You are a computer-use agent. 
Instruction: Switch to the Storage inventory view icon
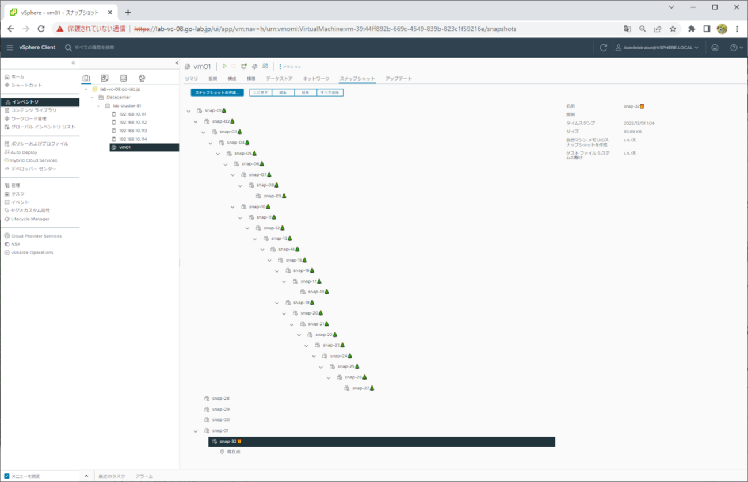(x=123, y=78)
